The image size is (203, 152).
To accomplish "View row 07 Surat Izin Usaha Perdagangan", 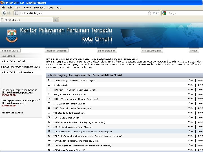I will click(191, 108).
